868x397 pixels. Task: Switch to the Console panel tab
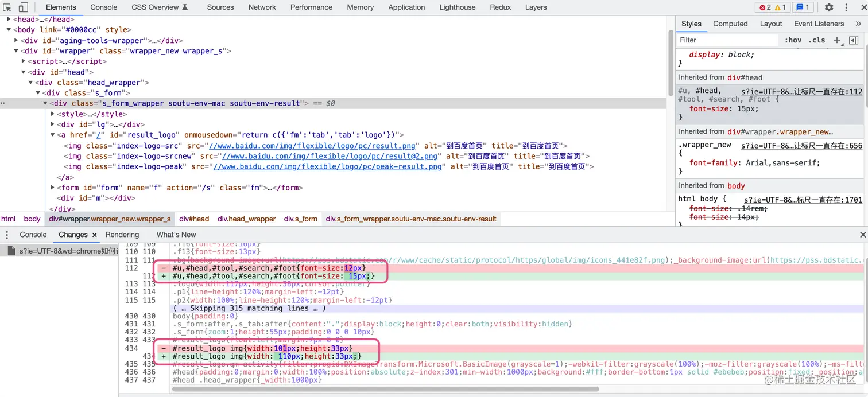104,7
